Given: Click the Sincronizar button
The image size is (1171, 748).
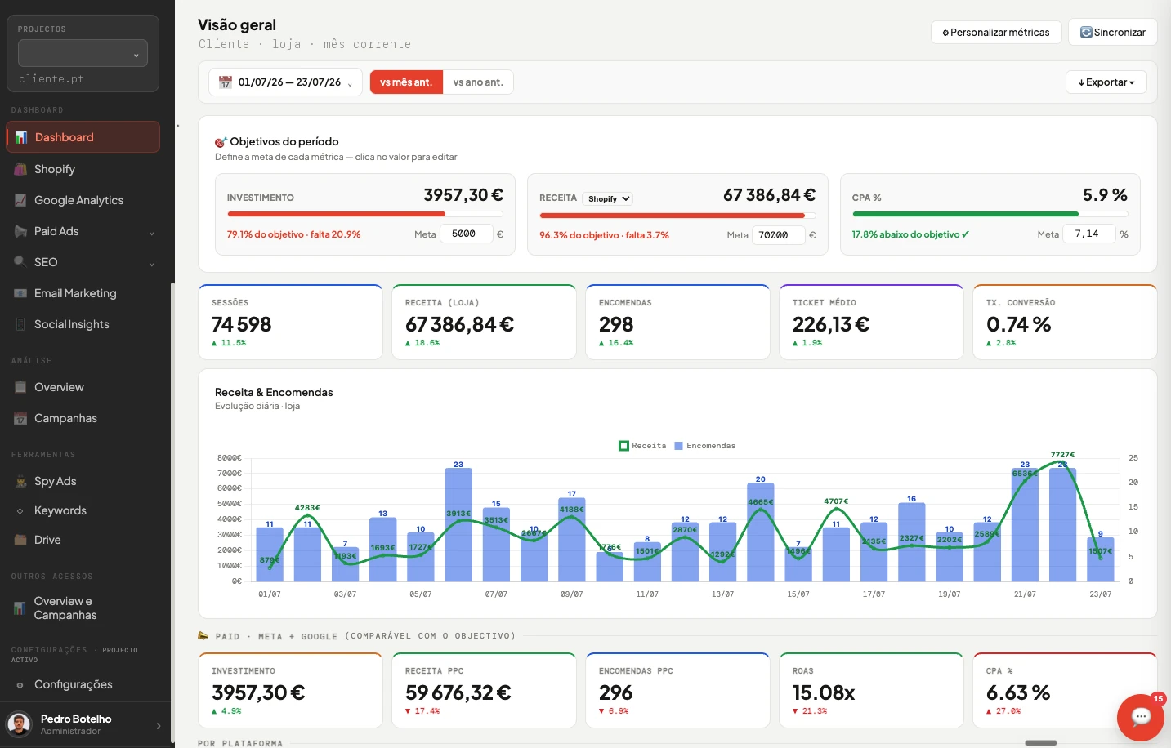Looking at the screenshot, I should coord(1112,33).
